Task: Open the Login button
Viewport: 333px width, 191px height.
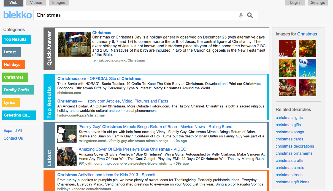Action: tap(295, 3)
